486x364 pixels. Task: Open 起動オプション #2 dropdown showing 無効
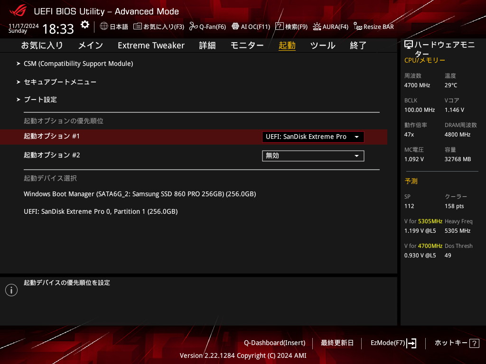[x=313, y=155]
